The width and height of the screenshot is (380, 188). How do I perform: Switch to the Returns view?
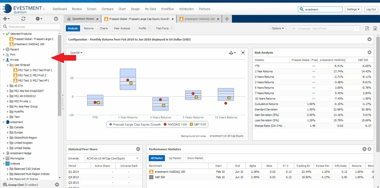[x=89, y=28]
